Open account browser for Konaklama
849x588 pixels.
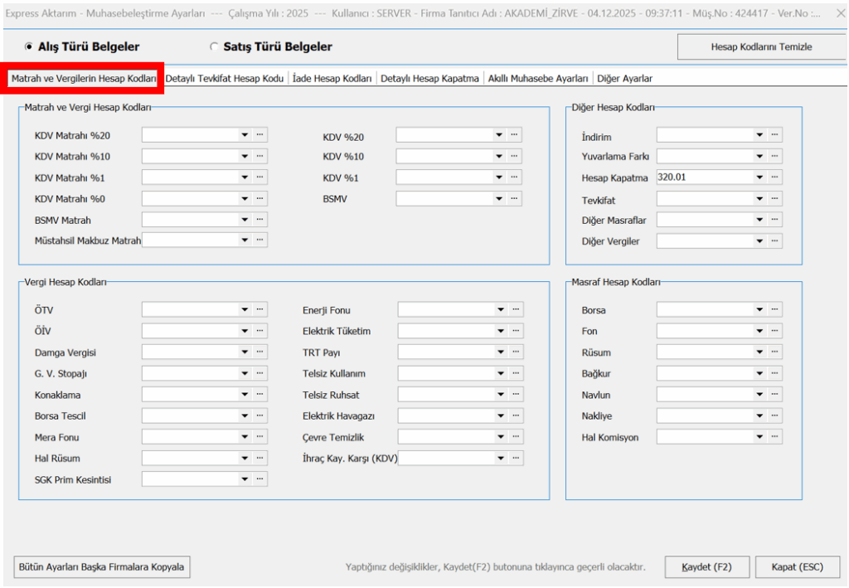pos(260,394)
